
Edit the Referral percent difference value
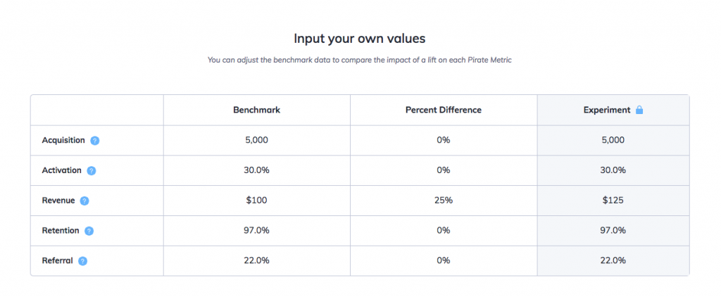point(444,260)
